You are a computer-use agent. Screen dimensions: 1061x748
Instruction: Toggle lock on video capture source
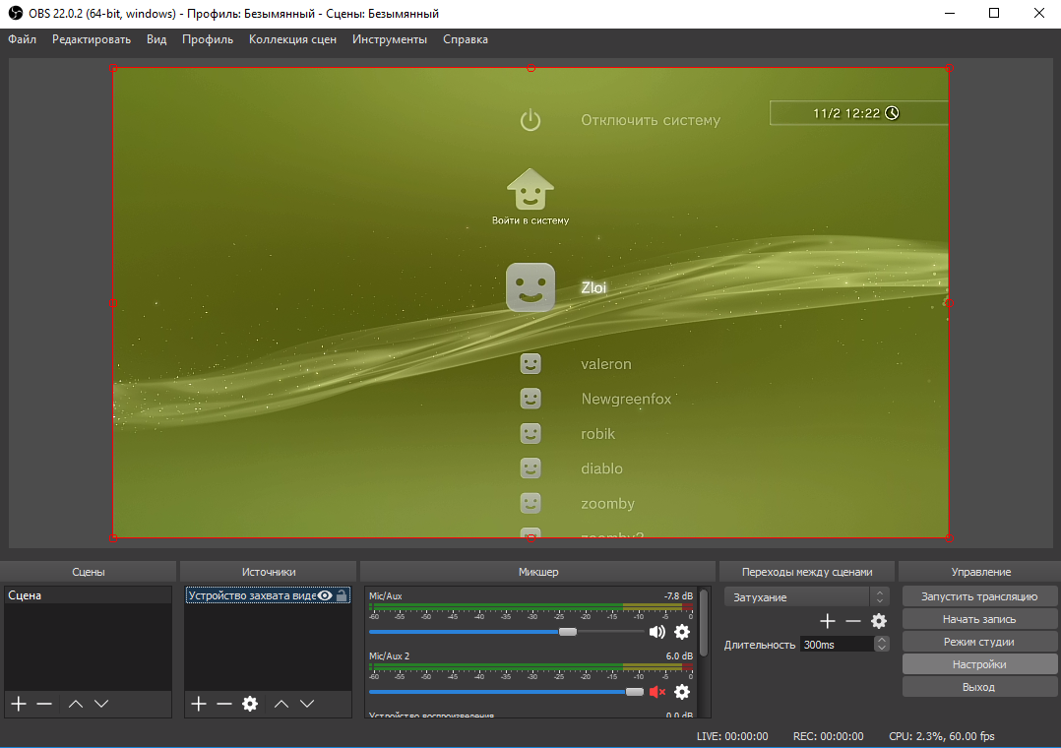[342, 595]
